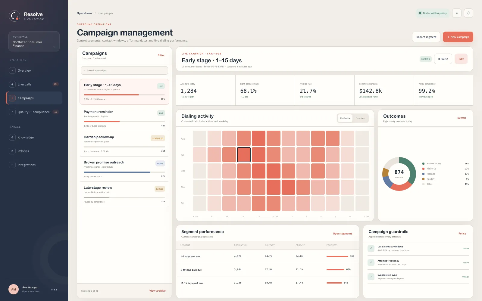The width and height of the screenshot is (482, 301).
Task: Open the Ava Morgan user options menu
Action: pos(54,290)
